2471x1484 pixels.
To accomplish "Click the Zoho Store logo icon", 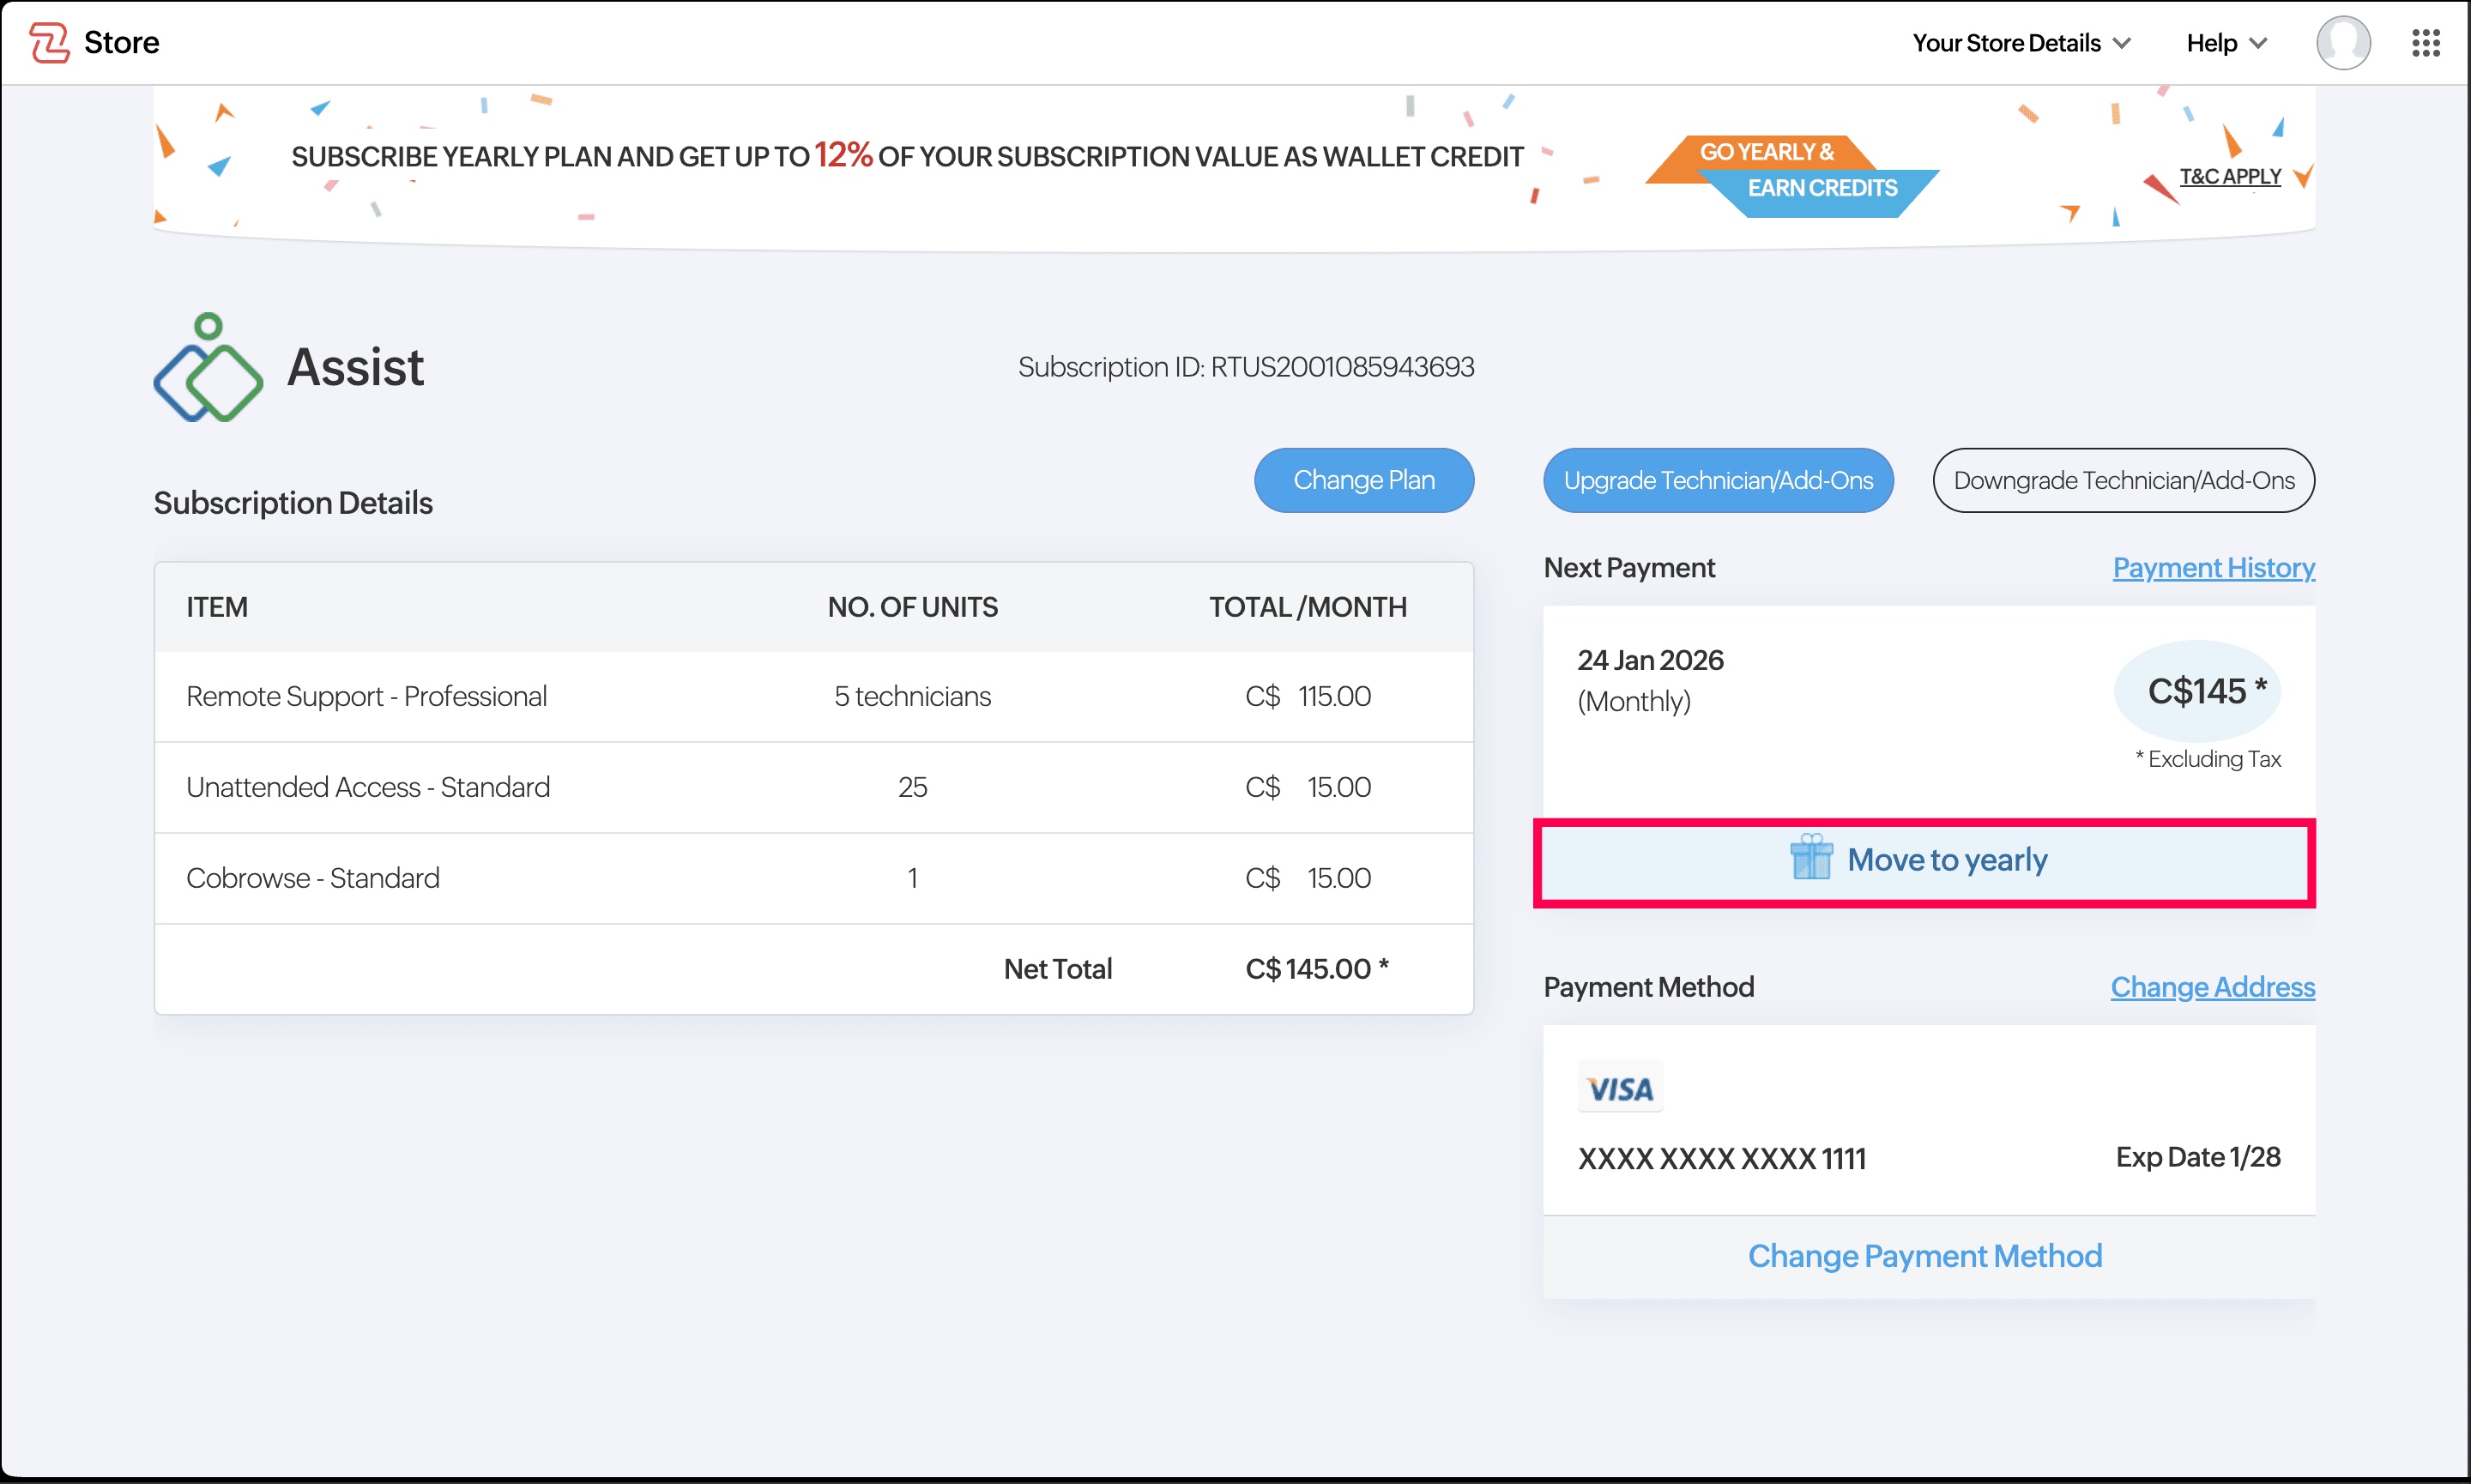I will [x=49, y=42].
